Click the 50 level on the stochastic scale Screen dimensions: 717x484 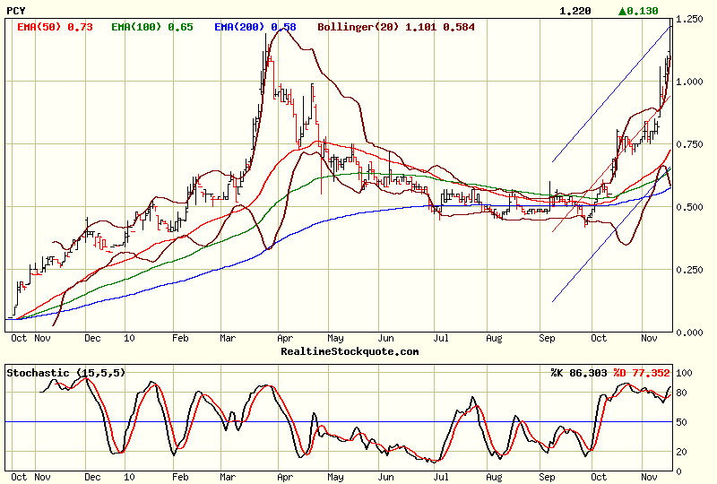point(681,422)
